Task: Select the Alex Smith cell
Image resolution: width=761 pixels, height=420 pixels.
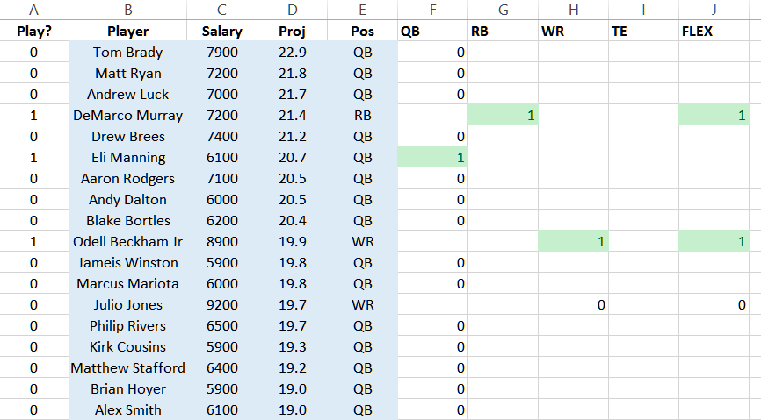Action: [127, 409]
